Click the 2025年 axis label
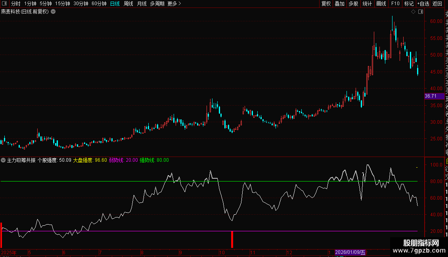Screen dimensions: 448x257 (x=9, y=252)
